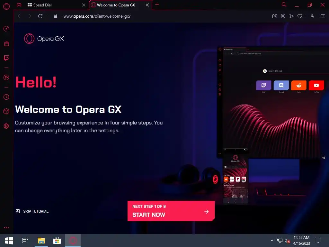The width and height of the screenshot is (329, 247).
Task: View site security lock icon
Action: pos(56,16)
